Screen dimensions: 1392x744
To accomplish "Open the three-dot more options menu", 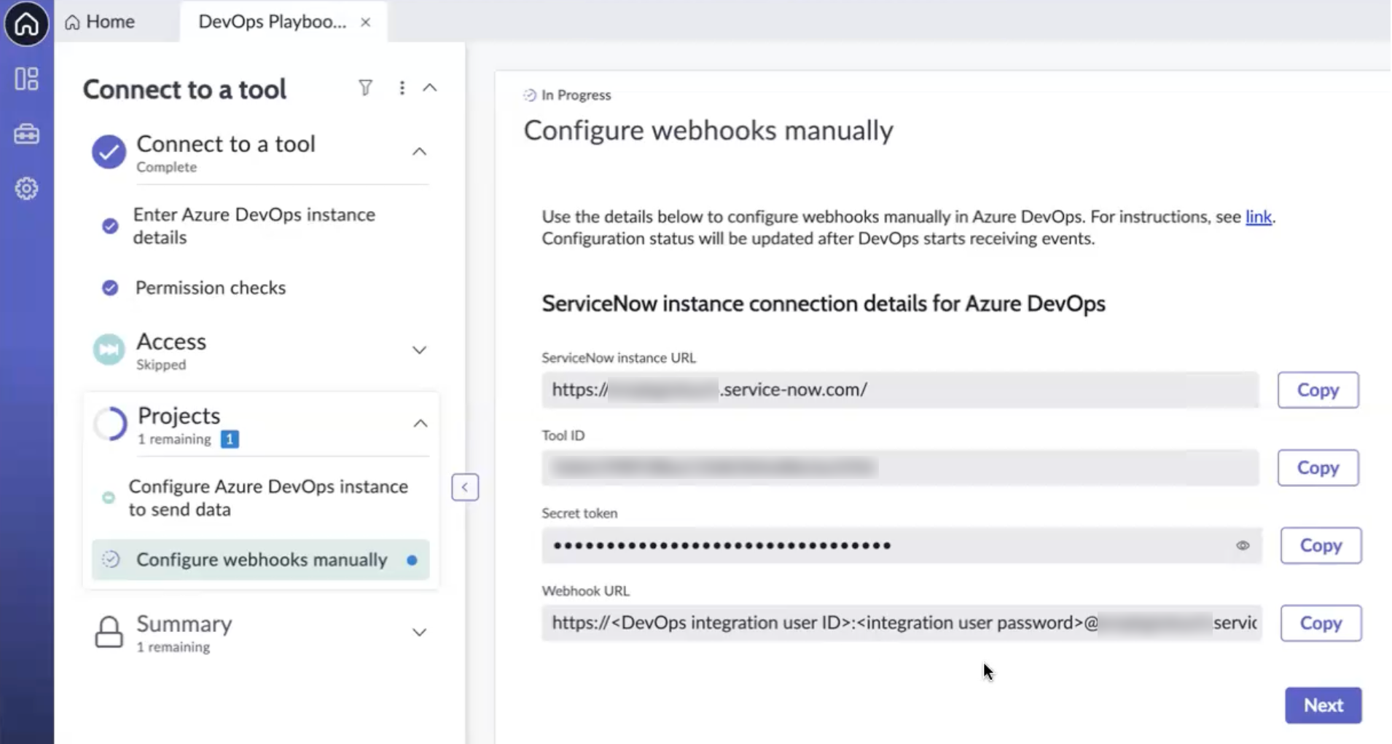I will tap(402, 88).
